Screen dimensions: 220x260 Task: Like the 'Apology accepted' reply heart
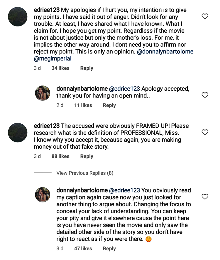[x=205, y=95]
